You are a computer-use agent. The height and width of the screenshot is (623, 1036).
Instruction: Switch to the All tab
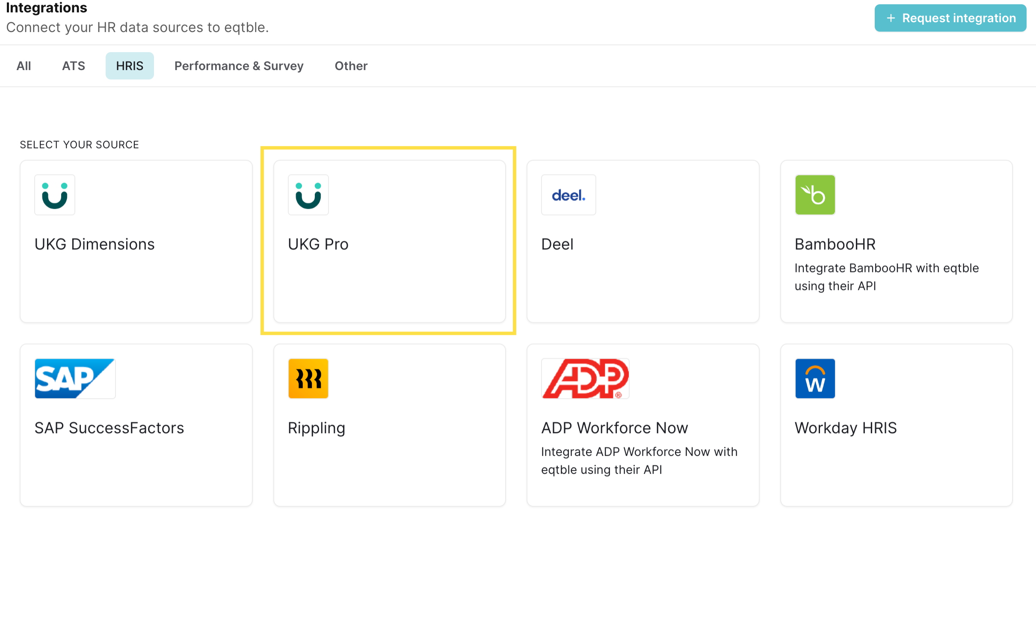point(24,66)
